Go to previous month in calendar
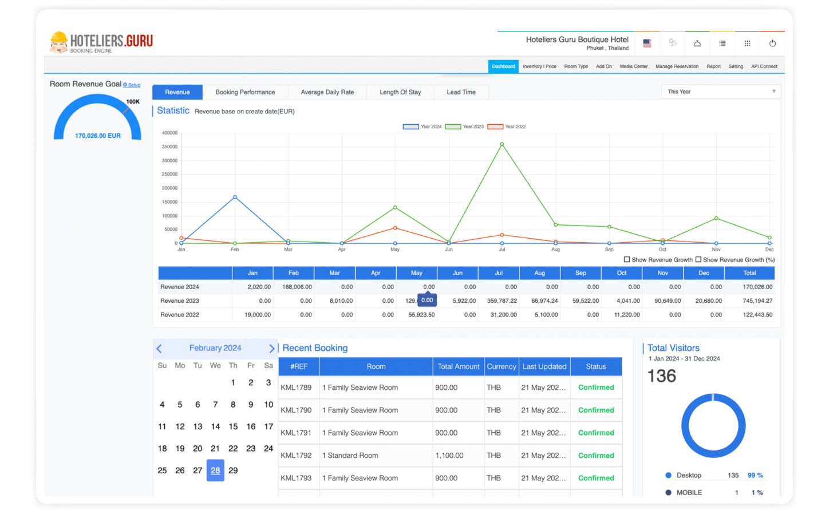The image size is (829, 518). [x=159, y=349]
